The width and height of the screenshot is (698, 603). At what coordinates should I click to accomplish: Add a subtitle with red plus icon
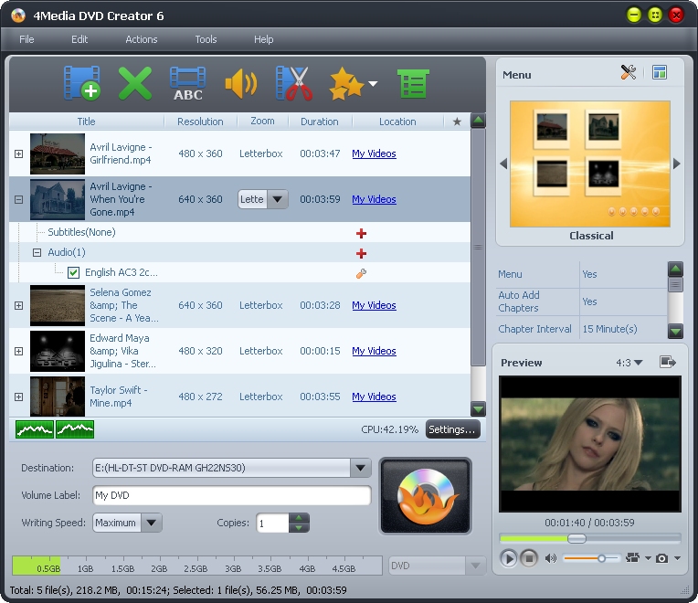tap(361, 233)
